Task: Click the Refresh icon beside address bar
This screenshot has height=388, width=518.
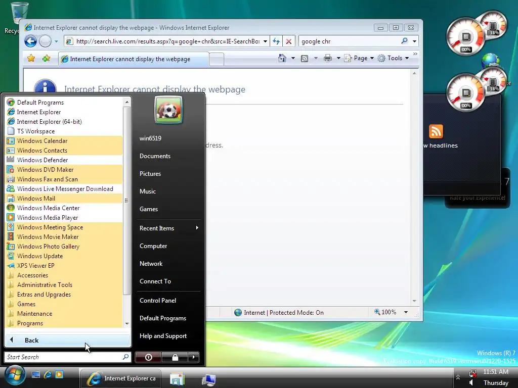Action: [276, 41]
